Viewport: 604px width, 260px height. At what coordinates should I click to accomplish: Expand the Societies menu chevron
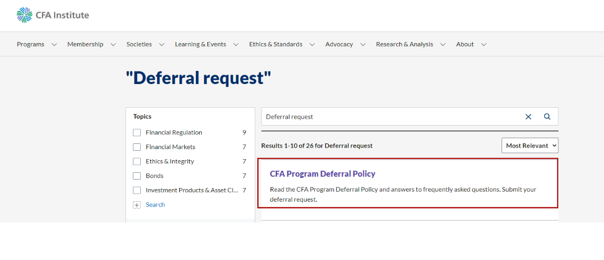click(162, 45)
